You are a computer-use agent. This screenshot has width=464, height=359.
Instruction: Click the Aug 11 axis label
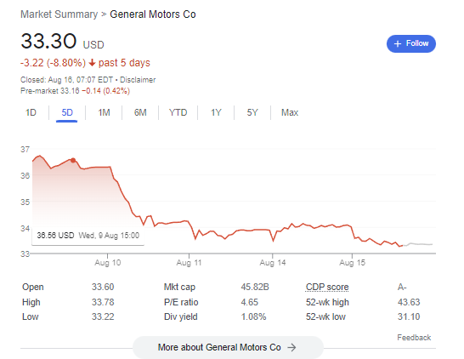click(190, 263)
